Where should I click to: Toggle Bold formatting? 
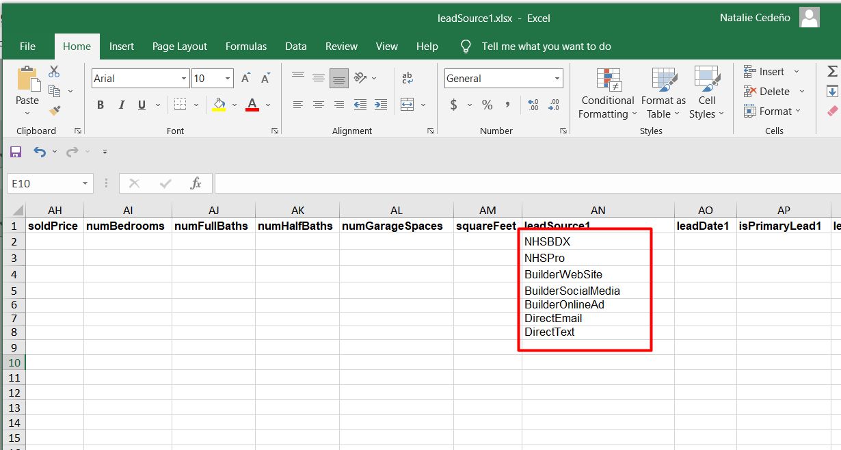[x=101, y=105]
